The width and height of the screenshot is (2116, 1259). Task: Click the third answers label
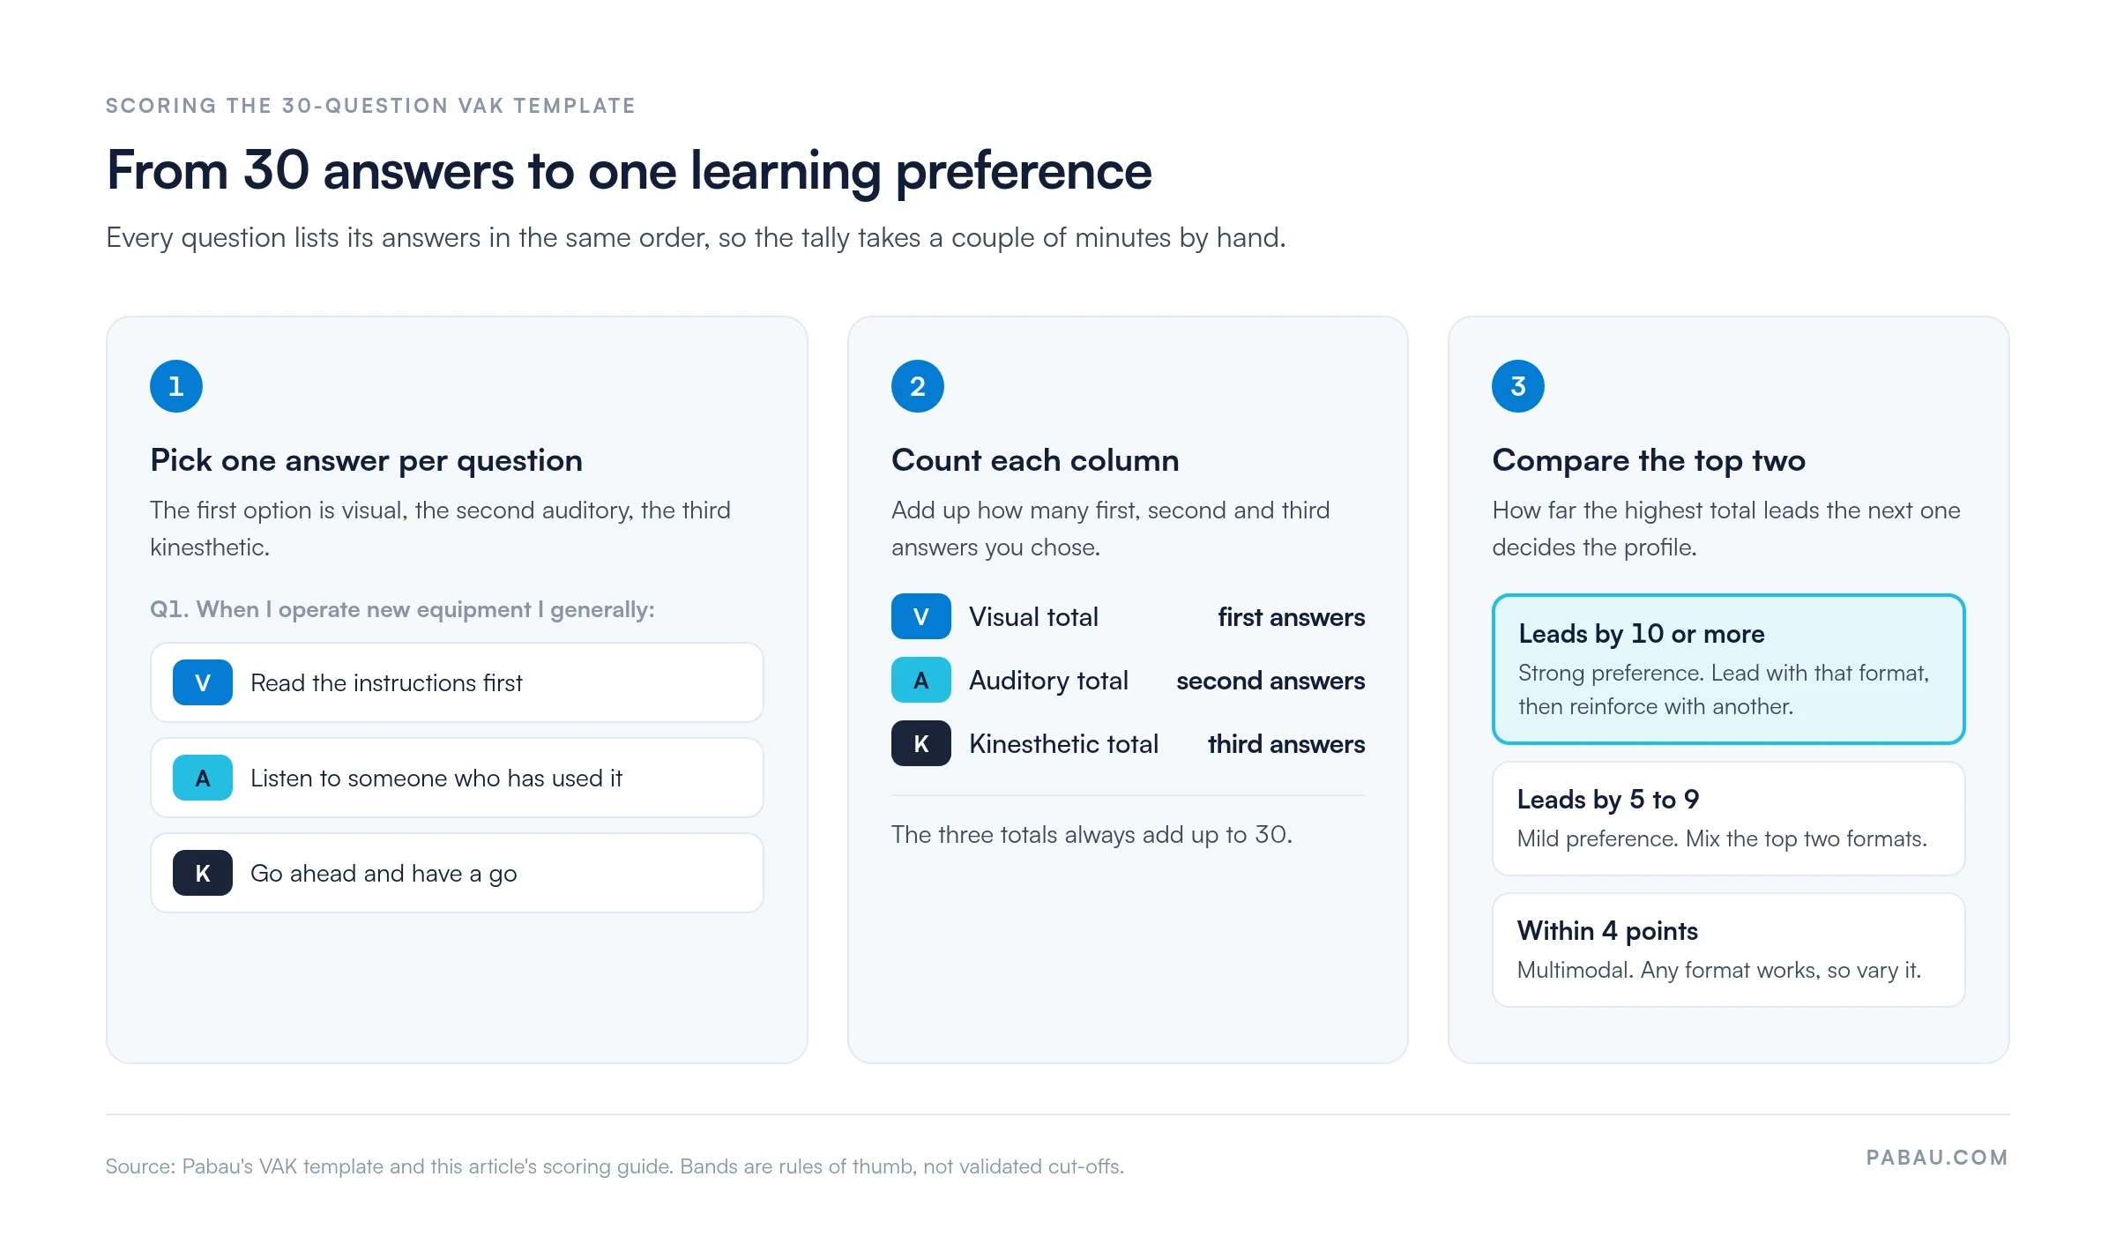click(x=1285, y=744)
